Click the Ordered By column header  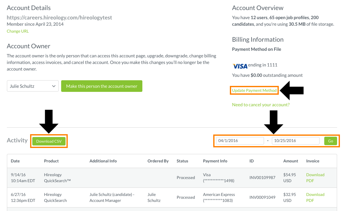pos(158,161)
